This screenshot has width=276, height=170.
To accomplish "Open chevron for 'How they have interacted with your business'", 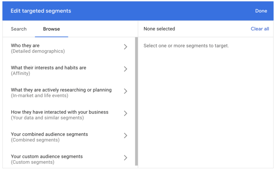I will 125,113.
